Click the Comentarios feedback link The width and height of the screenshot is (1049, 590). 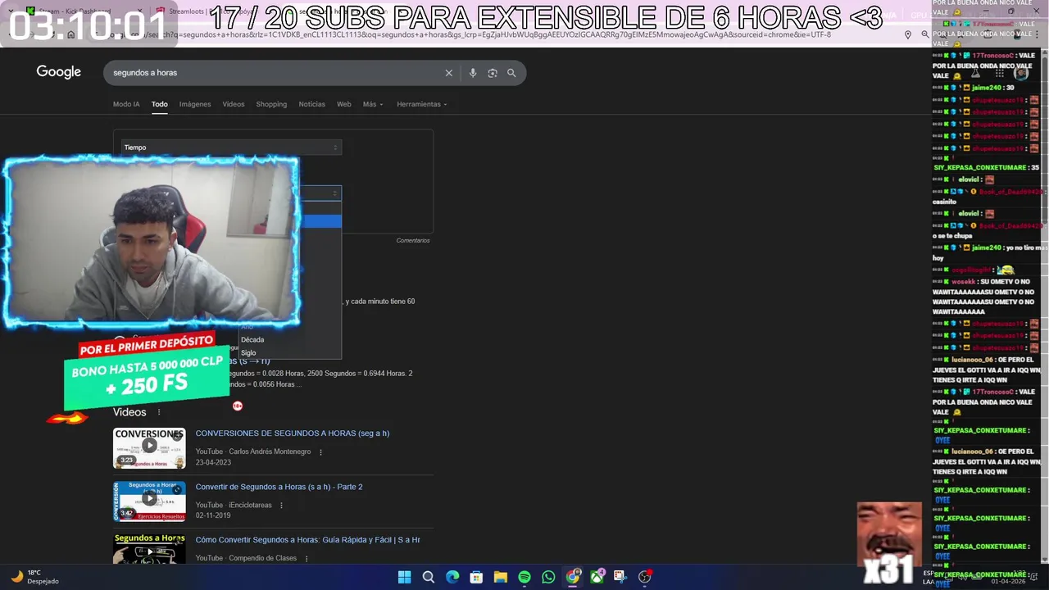[412, 241]
